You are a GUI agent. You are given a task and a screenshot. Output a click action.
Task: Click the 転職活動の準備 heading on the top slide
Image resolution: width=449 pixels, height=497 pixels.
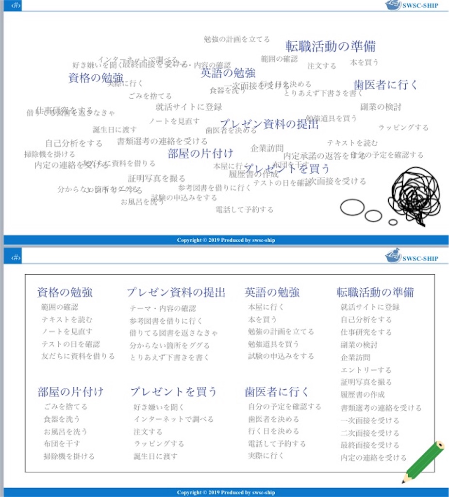click(x=332, y=47)
